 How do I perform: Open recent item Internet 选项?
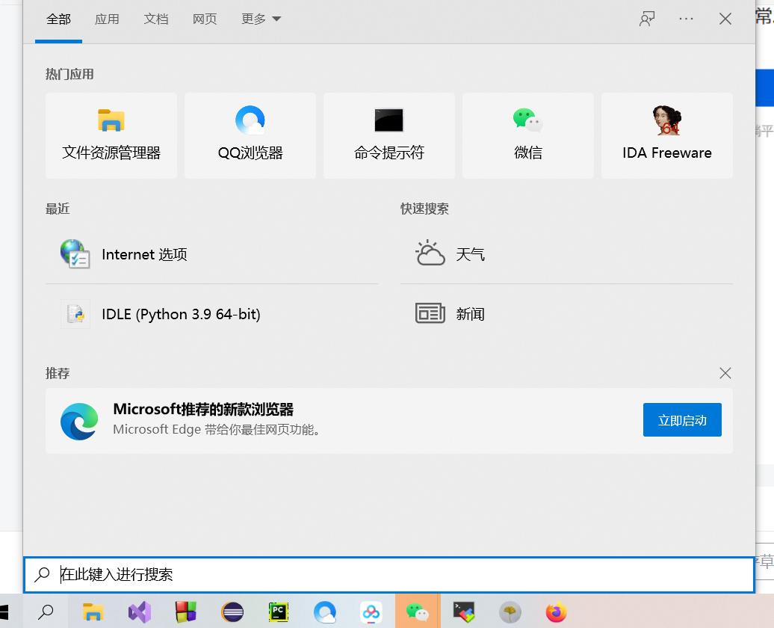(x=211, y=254)
